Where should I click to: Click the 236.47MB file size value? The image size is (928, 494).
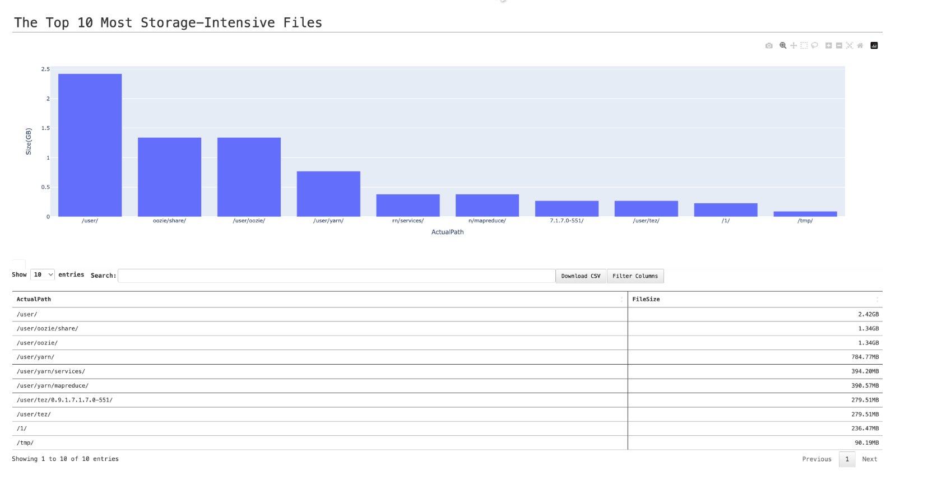click(865, 428)
